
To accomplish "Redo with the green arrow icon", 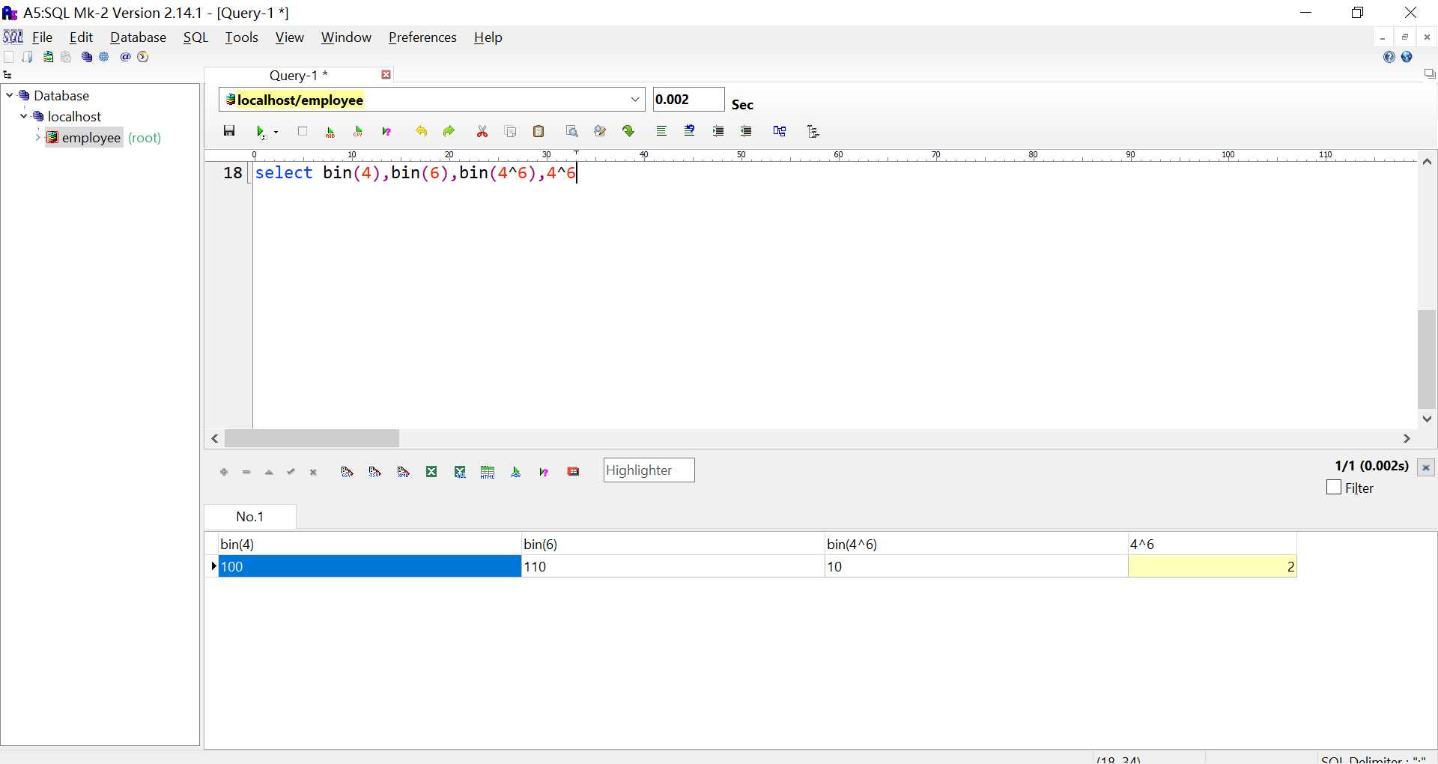I will tap(449, 132).
